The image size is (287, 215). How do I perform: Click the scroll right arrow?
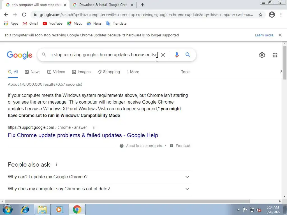click(x=280, y=201)
